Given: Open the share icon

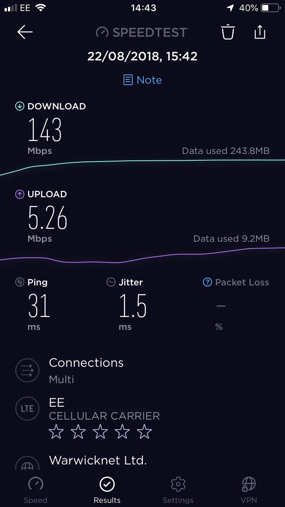Looking at the screenshot, I should [260, 32].
